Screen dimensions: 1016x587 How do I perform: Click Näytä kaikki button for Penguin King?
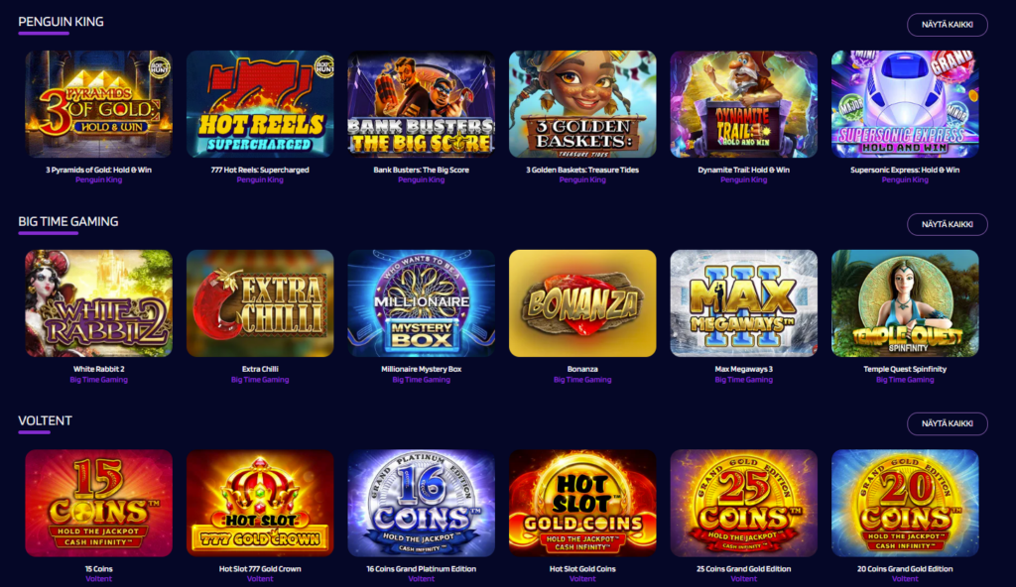click(948, 25)
